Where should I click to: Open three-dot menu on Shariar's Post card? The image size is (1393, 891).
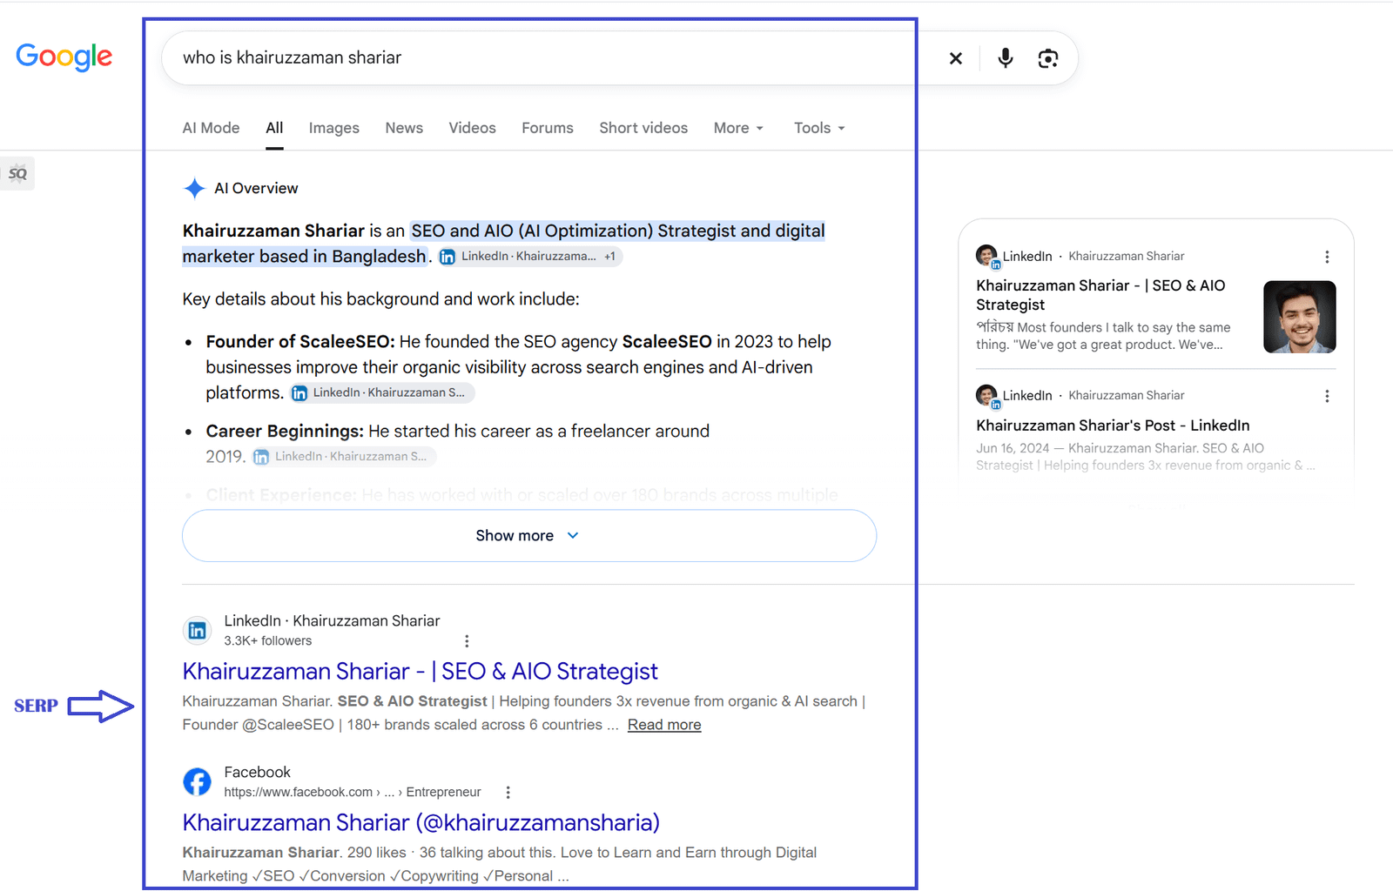(1327, 396)
